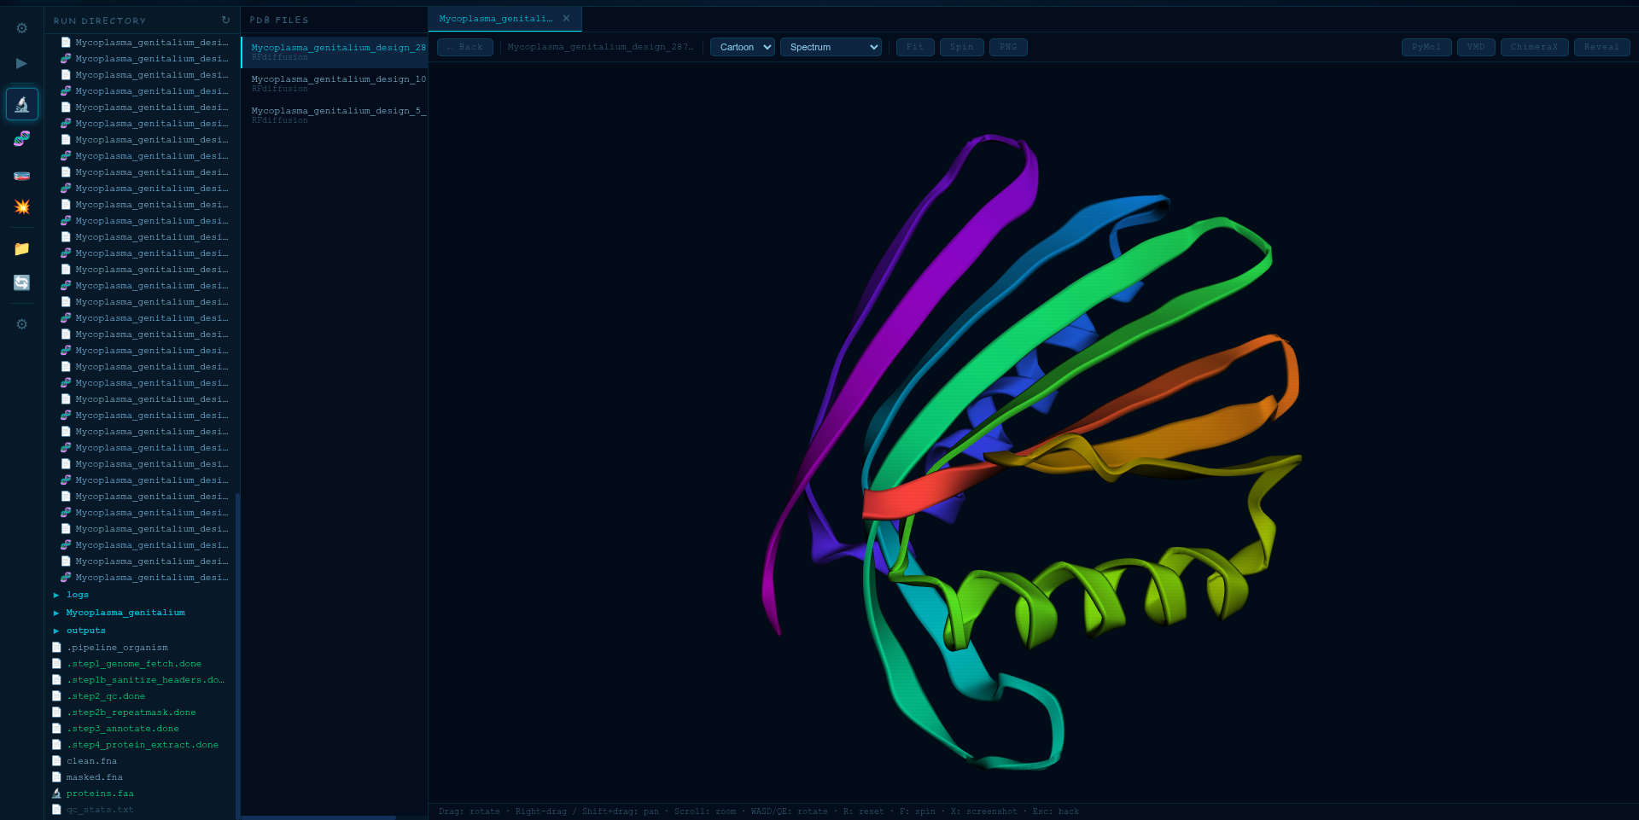
Task: Click the file icon beside qc_stats.txt
Action: point(56,810)
